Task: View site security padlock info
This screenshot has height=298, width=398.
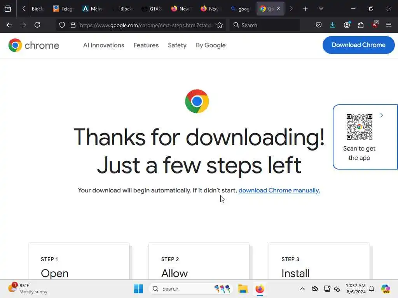Action: coord(73,25)
